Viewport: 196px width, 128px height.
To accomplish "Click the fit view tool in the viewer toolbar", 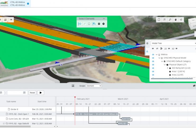I will (x=159, y=19).
